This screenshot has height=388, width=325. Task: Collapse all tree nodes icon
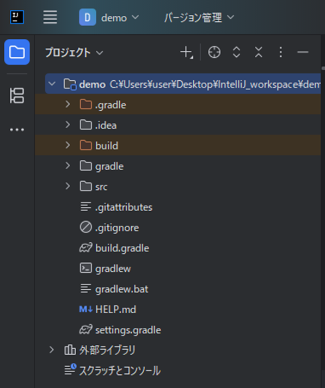coord(259,52)
